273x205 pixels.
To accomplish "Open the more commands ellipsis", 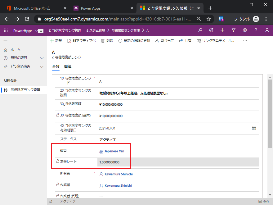I will click(245, 41).
